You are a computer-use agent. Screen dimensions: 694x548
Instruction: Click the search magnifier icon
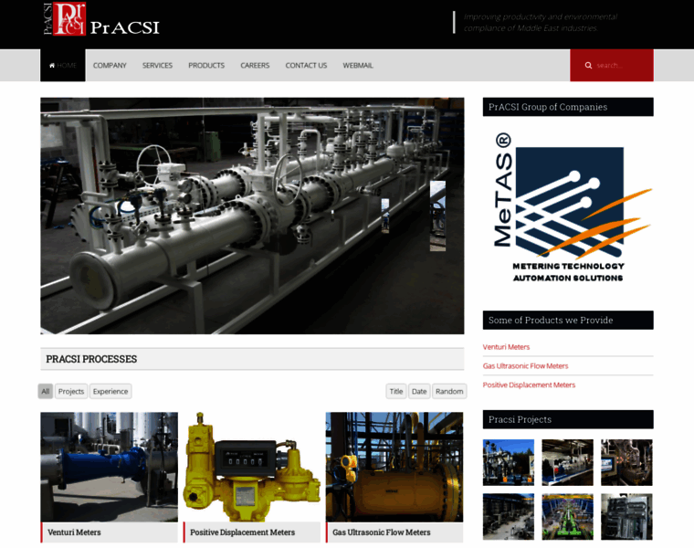588,66
